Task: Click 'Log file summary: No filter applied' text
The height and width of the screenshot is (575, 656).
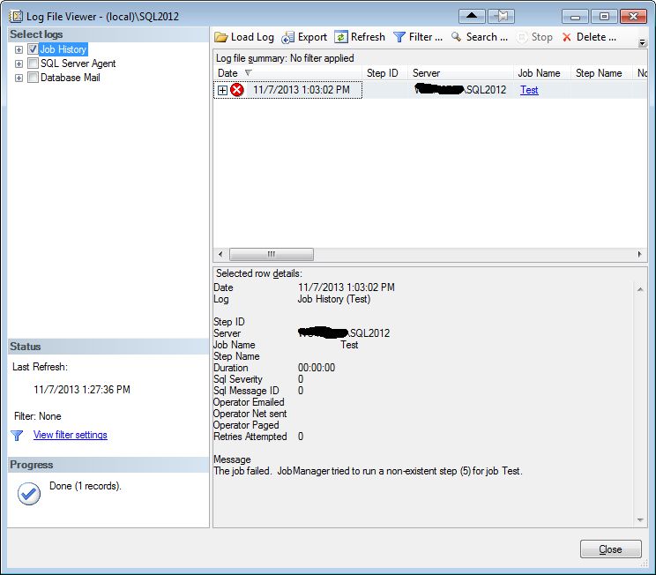Action: (285, 58)
